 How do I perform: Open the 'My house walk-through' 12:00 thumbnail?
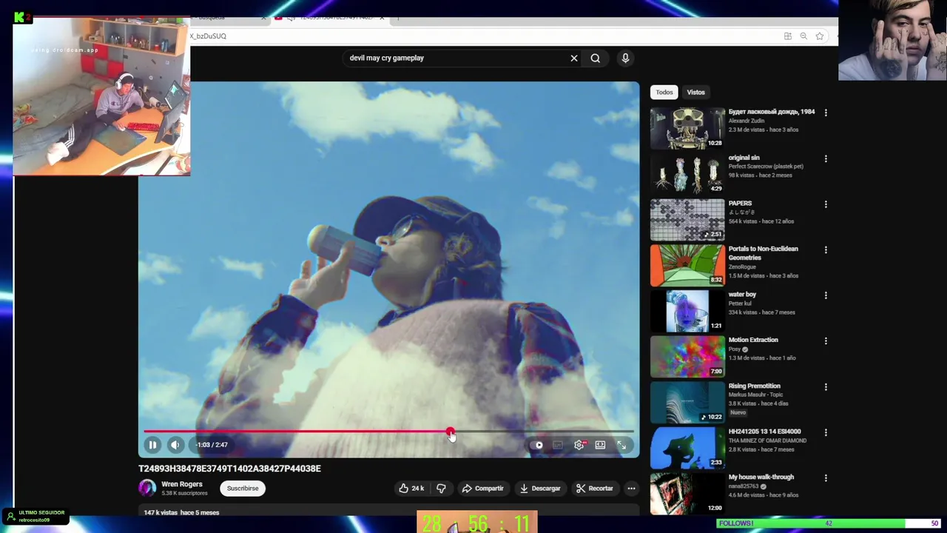687,493
